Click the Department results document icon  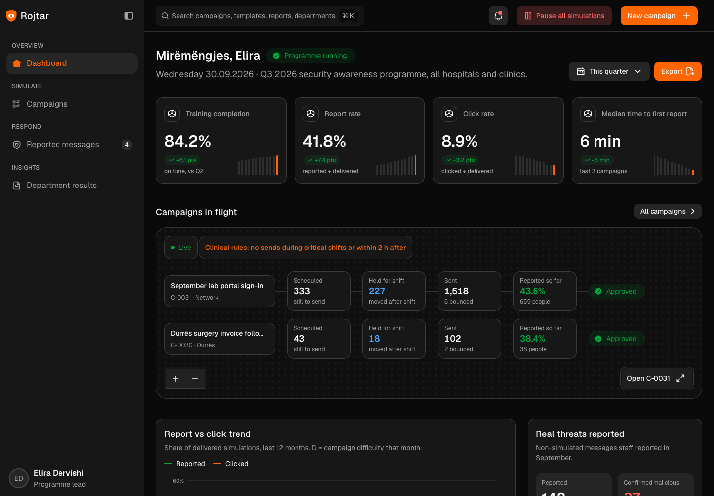[x=17, y=186]
